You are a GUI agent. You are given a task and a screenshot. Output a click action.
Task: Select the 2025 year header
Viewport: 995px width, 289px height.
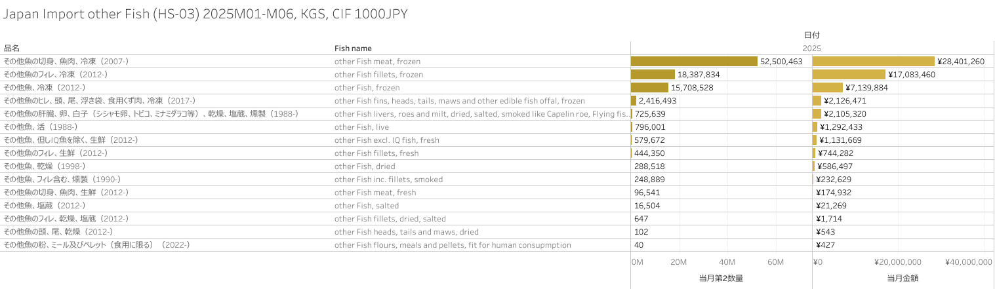click(811, 48)
